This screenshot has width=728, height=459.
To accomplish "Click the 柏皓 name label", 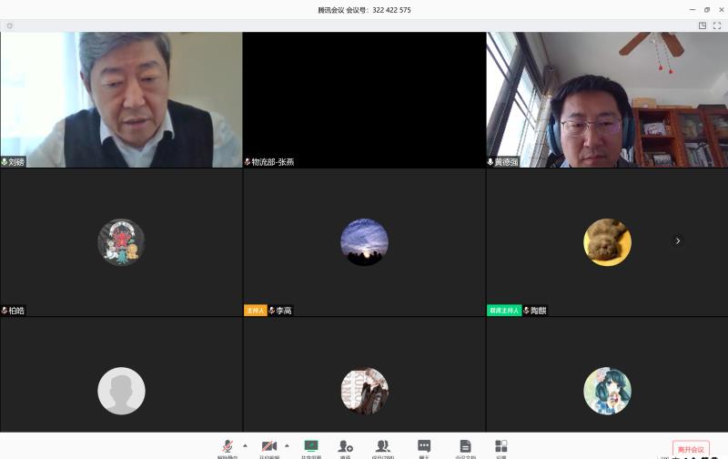I will tap(16, 311).
